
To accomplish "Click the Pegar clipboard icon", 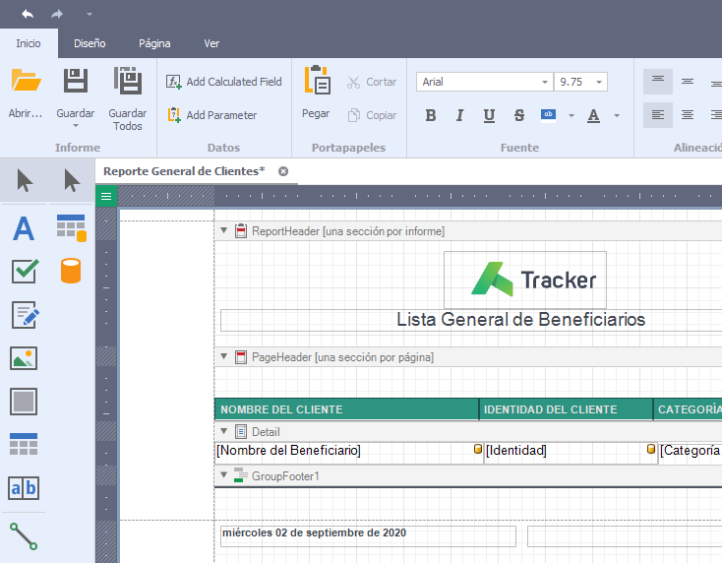I will click(x=316, y=83).
